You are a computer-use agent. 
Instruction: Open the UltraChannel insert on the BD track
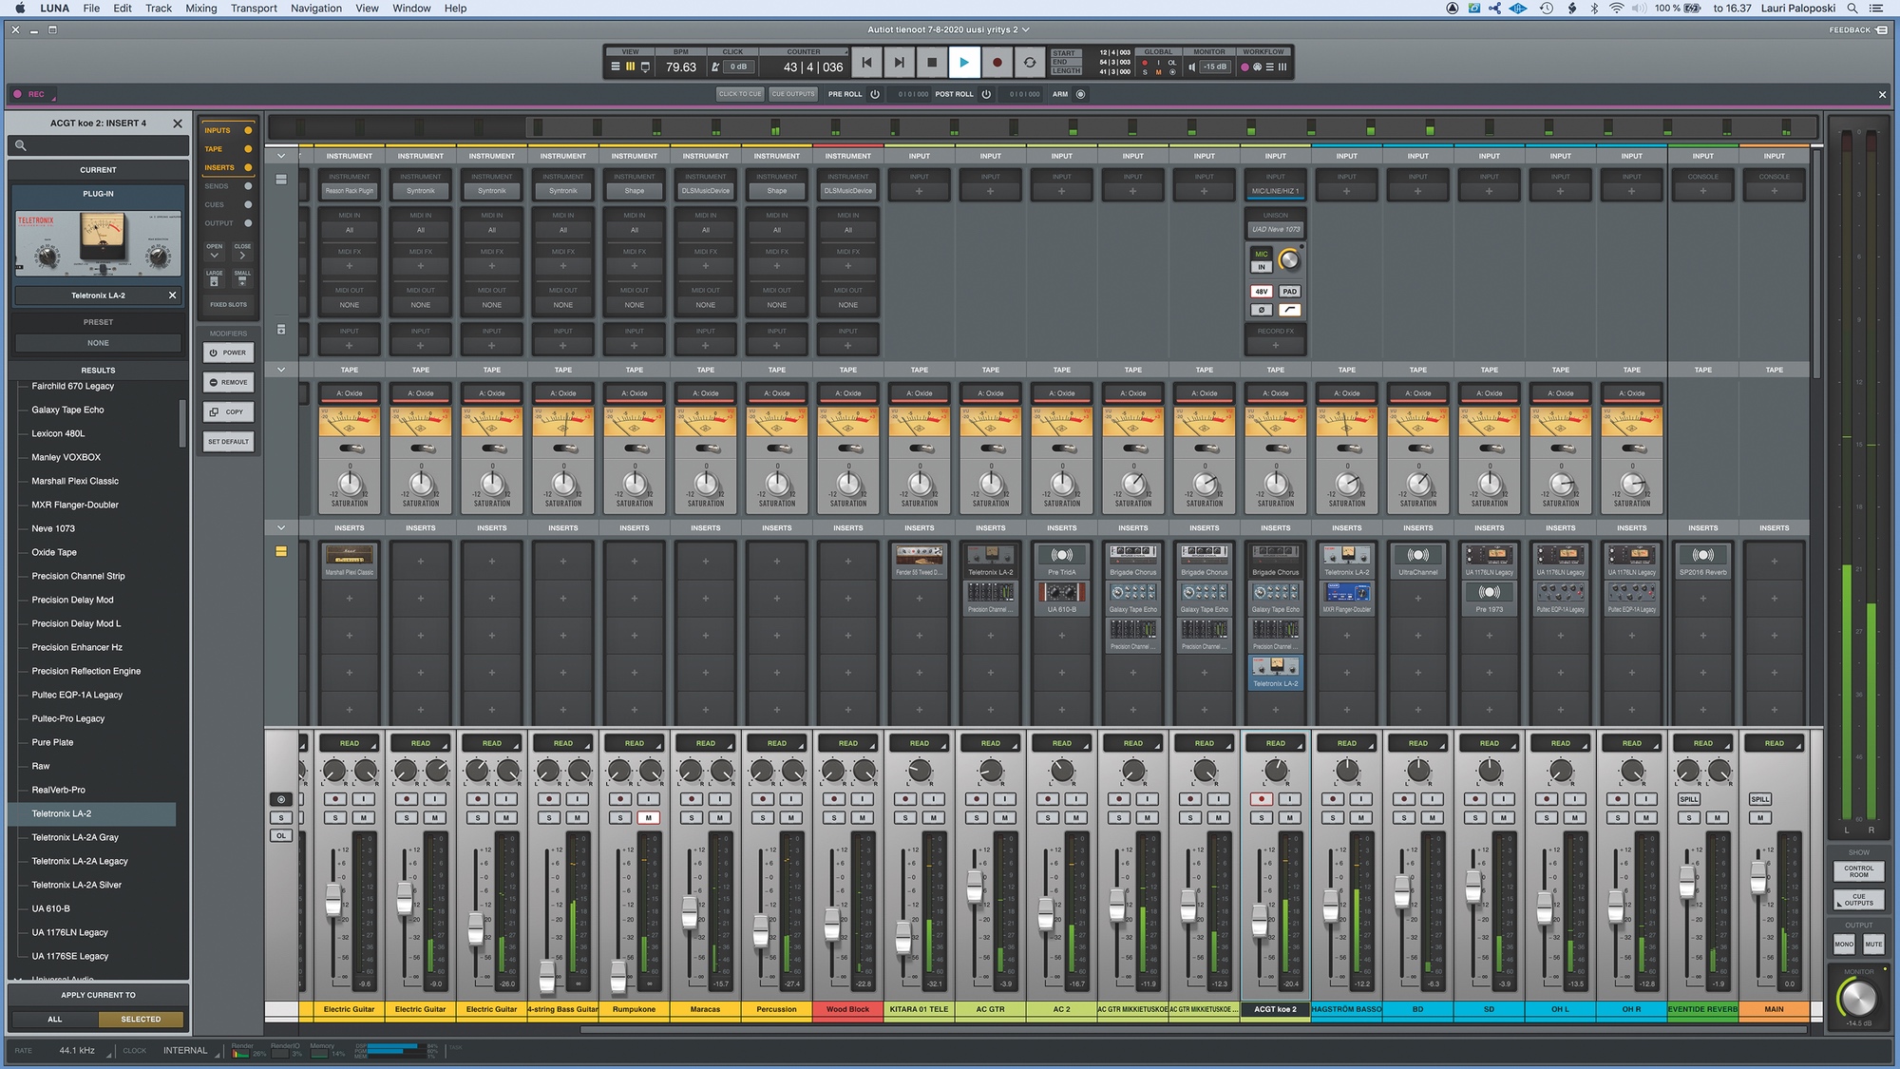click(x=1417, y=560)
